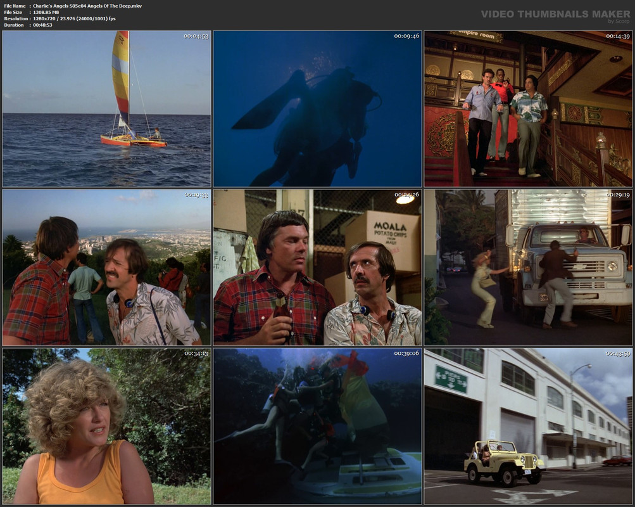Select the Chevrolet truck thumbnail at 00:29:19

coord(528,267)
